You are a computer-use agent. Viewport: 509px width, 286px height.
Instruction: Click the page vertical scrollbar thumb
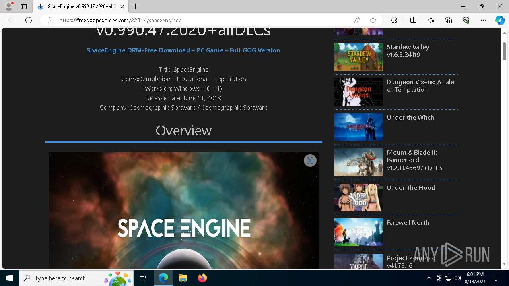(x=505, y=50)
